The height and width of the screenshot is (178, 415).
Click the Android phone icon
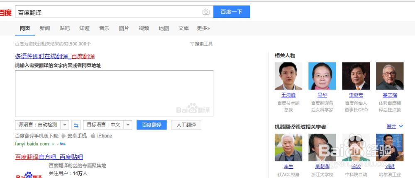coord(63,136)
